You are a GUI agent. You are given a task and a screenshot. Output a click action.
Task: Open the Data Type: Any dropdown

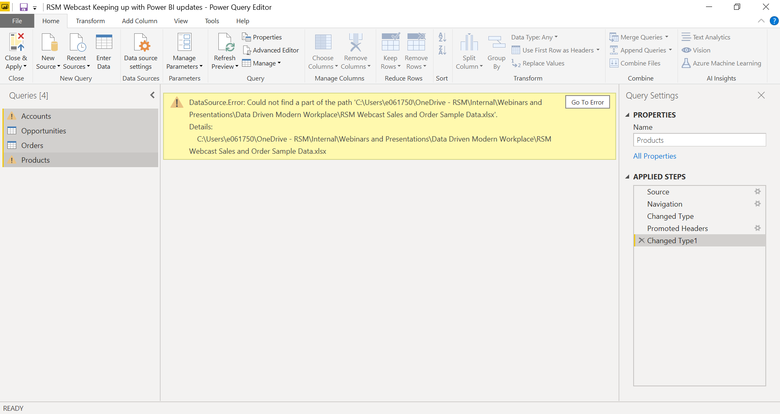(534, 37)
